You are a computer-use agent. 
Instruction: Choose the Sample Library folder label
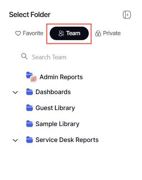click(58, 124)
